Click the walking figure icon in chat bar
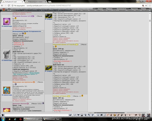Screen dimensions: 152x121 [x=86, y=115]
